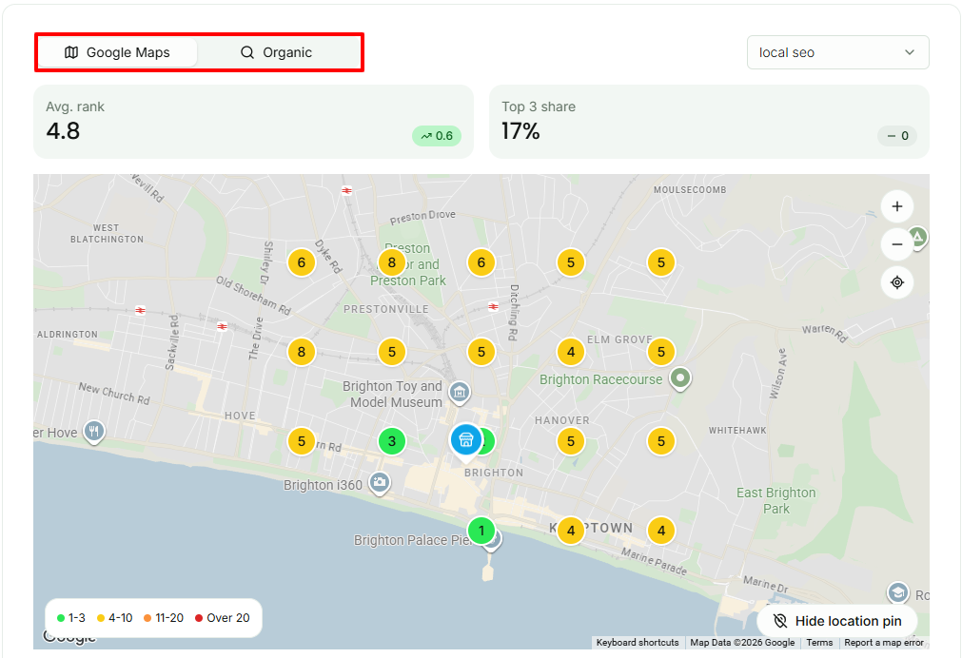Viewport: 962px width, 658px height.
Task: Click the Brighton Racecourse green pin icon
Action: tap(679, 378)
